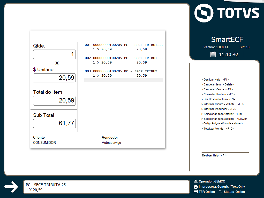264x198 pixels.
Task: Select item 001 in the sale list
Action: point(124,47)
